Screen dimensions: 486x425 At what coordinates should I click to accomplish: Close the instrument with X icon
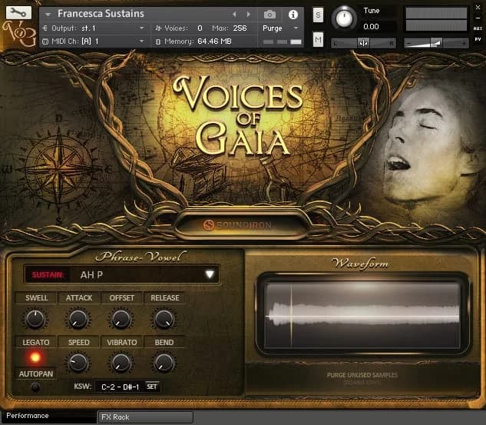tap(478, 8)
